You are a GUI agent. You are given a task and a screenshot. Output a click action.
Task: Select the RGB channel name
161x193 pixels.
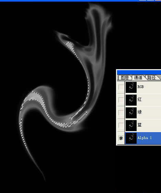[x=140, y=87]
